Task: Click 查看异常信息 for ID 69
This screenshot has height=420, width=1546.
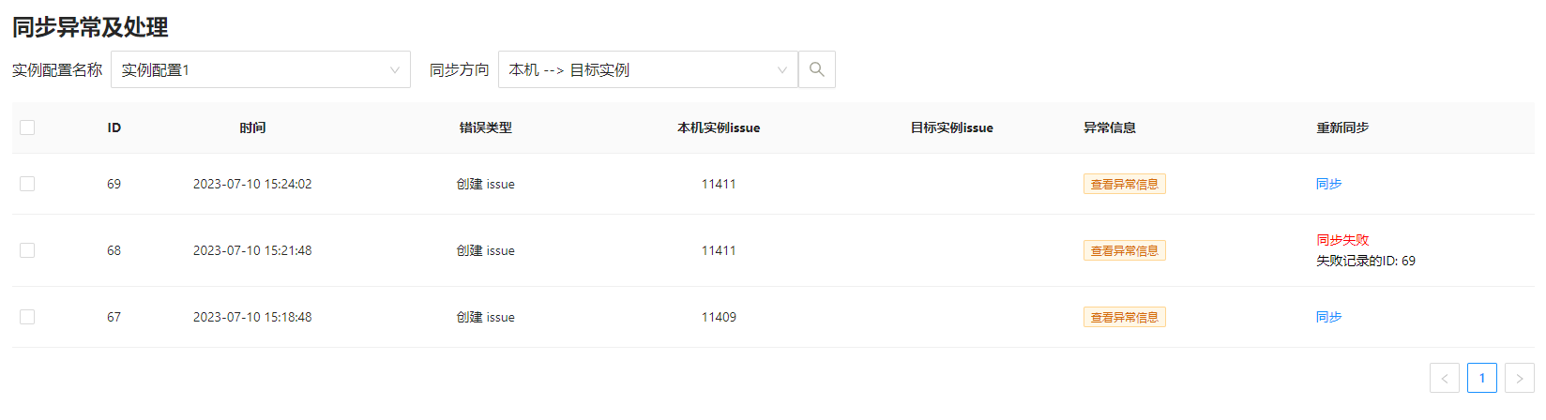Action: 1124,184
